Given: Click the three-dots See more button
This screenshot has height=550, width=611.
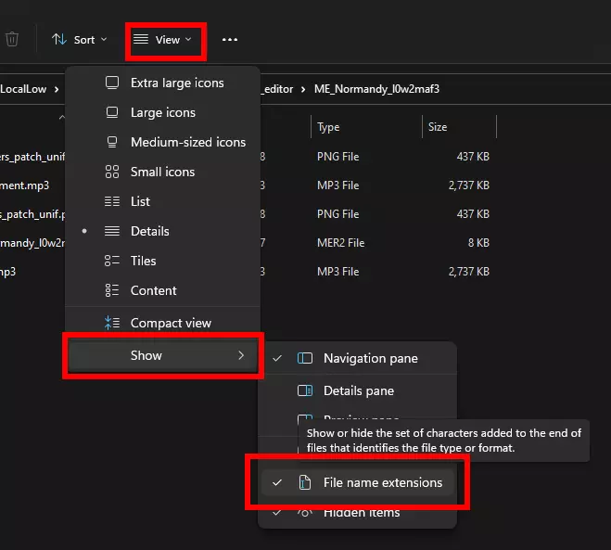Looking at the screenshot, I should tap(230, 40).
